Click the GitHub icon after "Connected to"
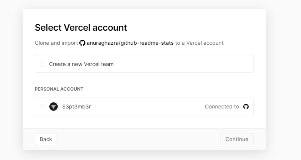Viewport: 301px width, 160px height. tap(246, 107)
